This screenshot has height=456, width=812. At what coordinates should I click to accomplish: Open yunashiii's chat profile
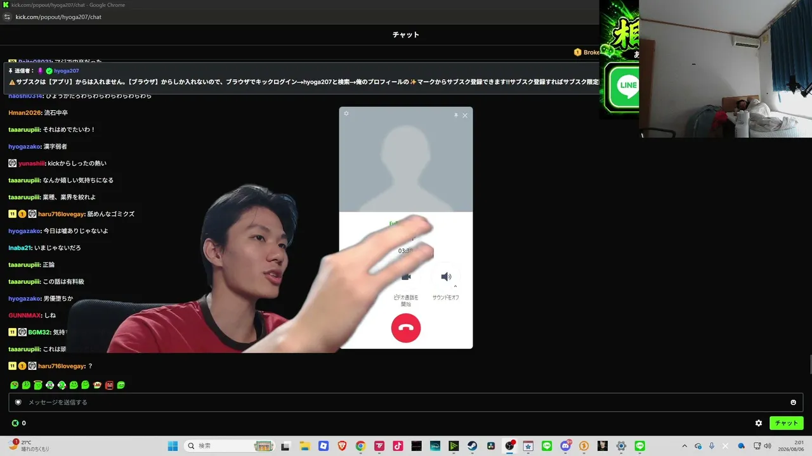32,163
